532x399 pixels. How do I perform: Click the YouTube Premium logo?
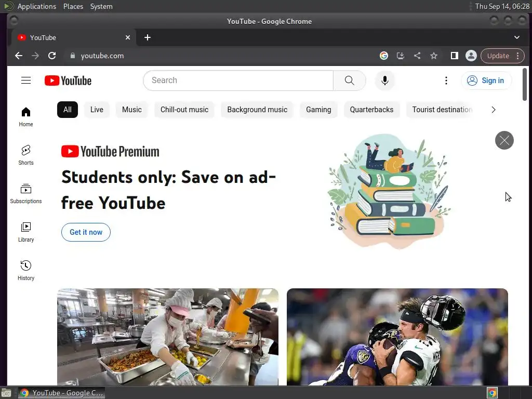point(110,151)
